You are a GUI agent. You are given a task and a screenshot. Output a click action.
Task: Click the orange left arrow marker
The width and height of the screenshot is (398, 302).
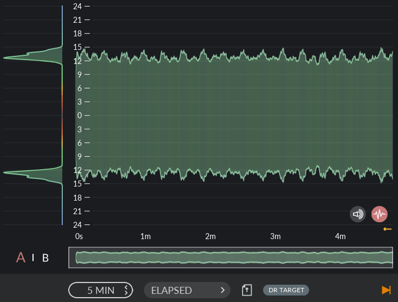point(387,229)
